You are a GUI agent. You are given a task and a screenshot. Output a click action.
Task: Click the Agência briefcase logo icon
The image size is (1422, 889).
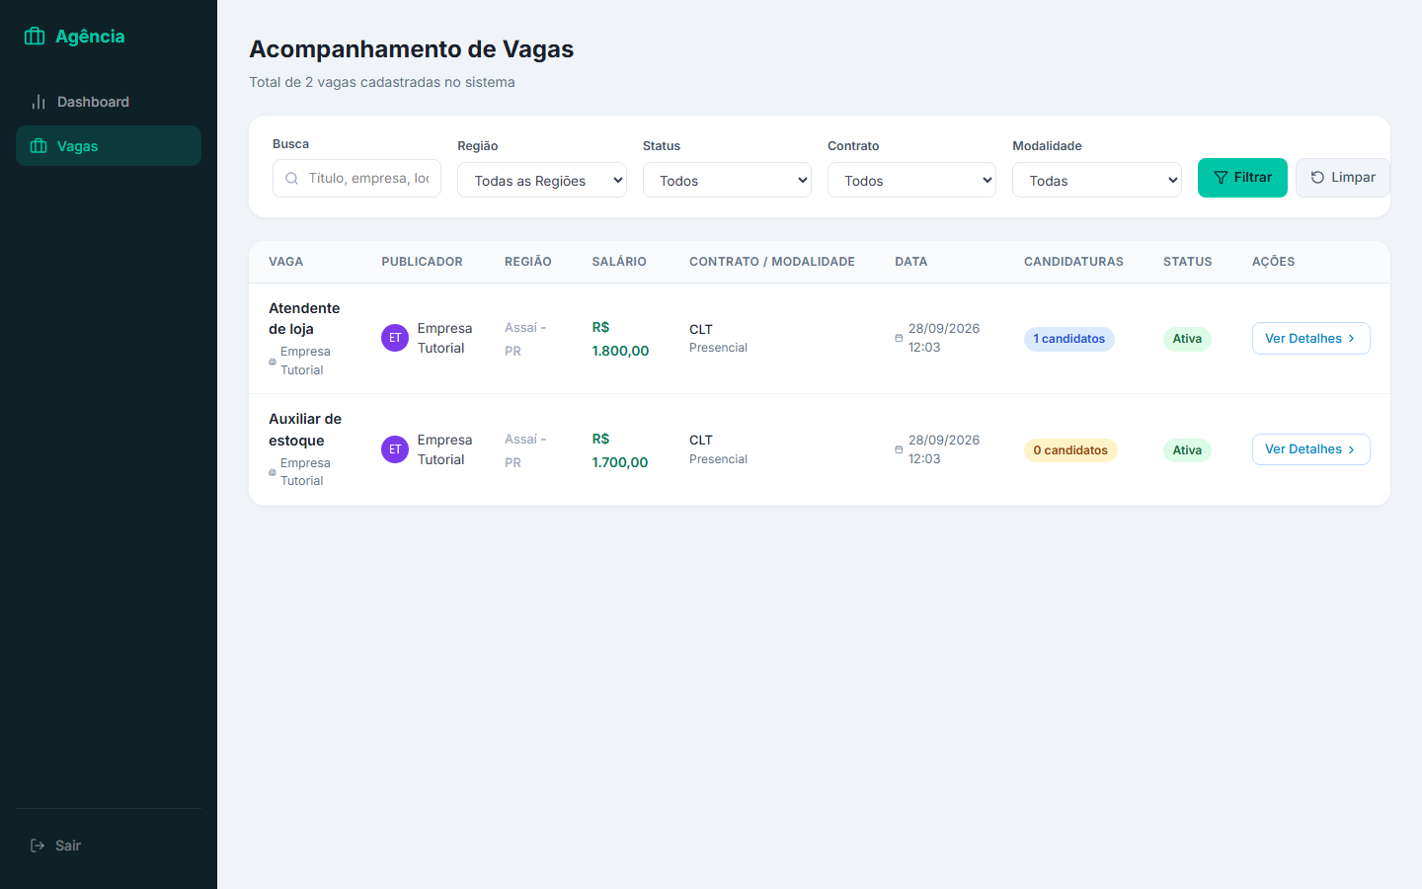click(x=35, y=37)
